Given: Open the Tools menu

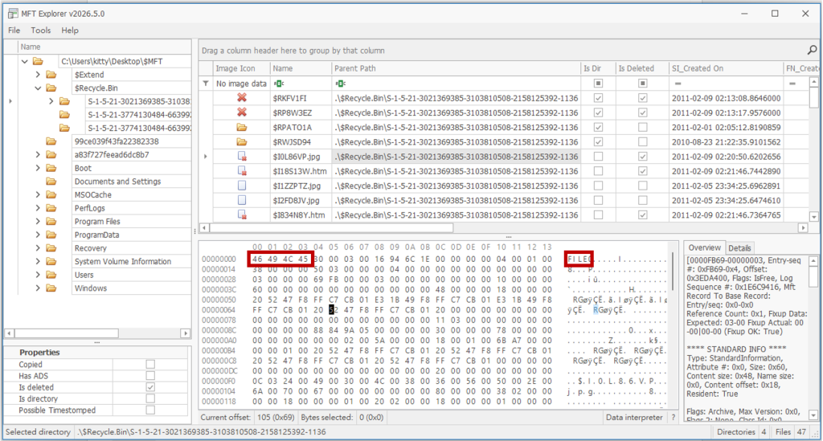Looking at the screenshot, I should pos(40,31).
